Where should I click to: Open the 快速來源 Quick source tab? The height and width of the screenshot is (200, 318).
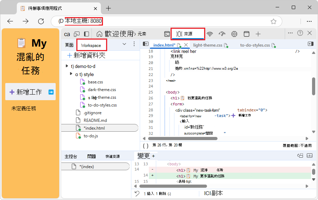[112, 156]
